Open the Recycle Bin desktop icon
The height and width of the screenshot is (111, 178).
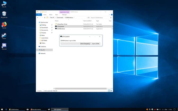point(4,15)
